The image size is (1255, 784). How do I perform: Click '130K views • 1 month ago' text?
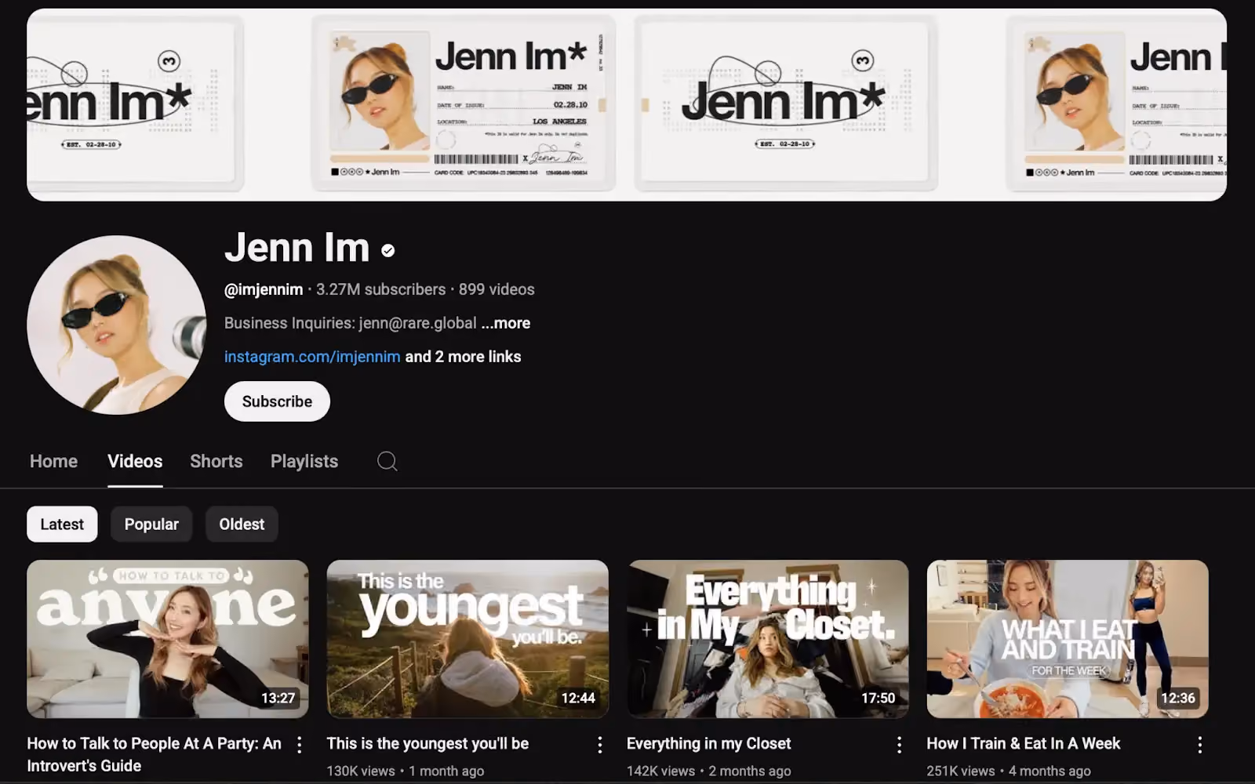click(x=406, y=771)
